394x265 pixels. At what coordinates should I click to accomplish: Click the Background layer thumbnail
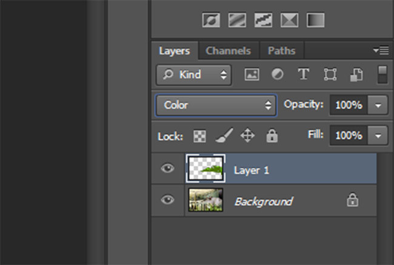[x=205, y=201]
